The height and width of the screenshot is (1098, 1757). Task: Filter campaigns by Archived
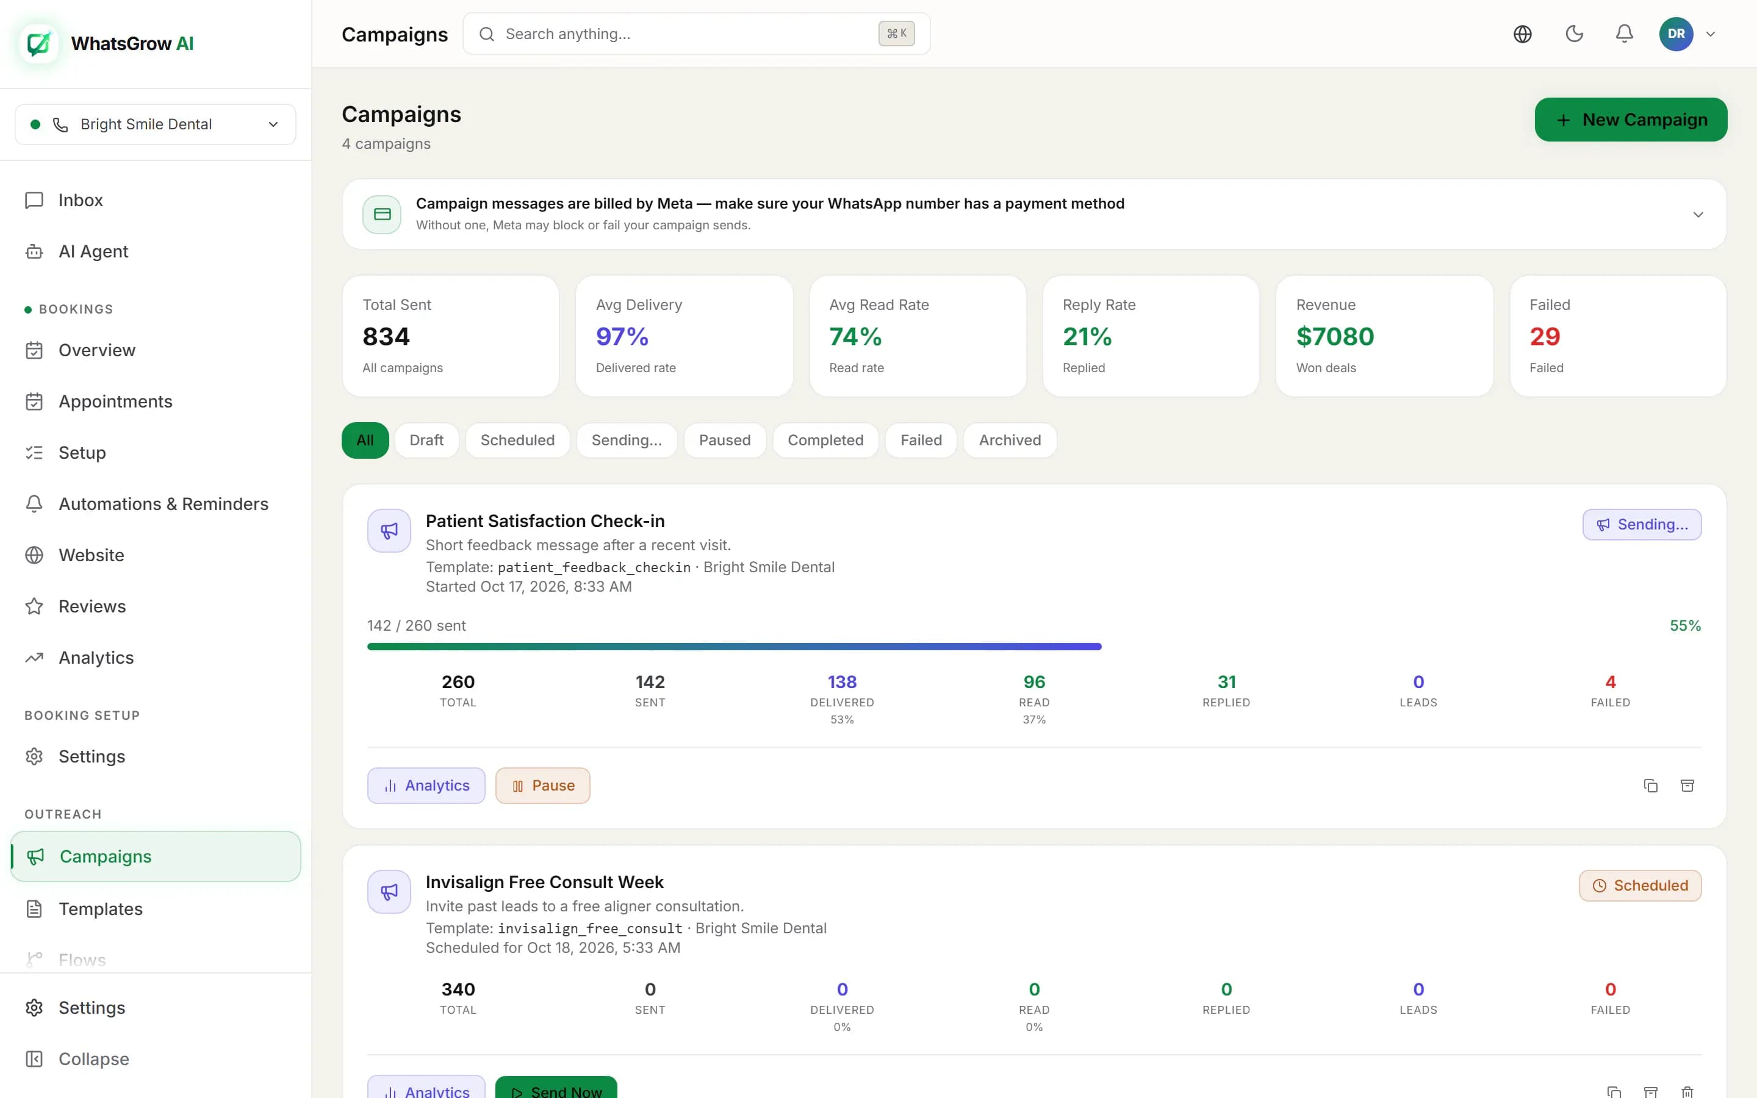[1010, 440]
